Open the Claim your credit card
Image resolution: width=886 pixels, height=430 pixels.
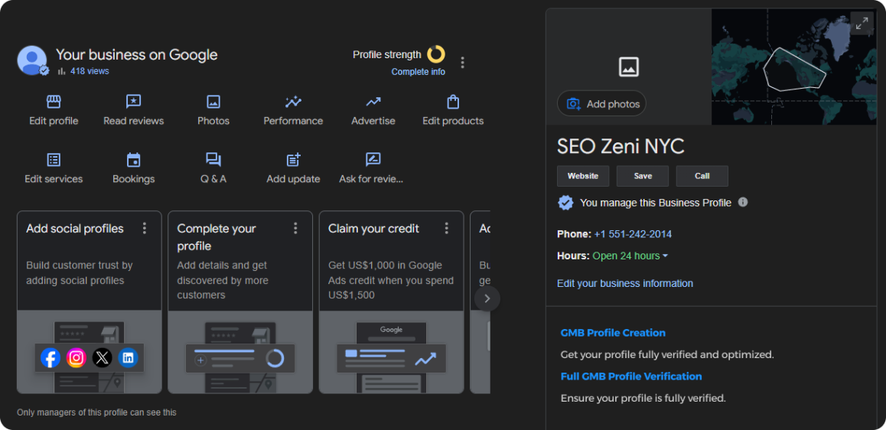point(392,302)
